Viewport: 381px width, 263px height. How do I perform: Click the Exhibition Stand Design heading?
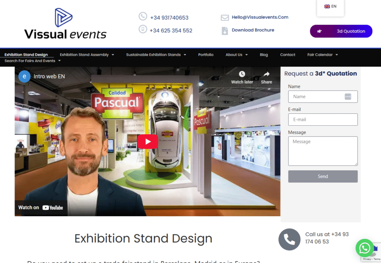pos(143,238)
